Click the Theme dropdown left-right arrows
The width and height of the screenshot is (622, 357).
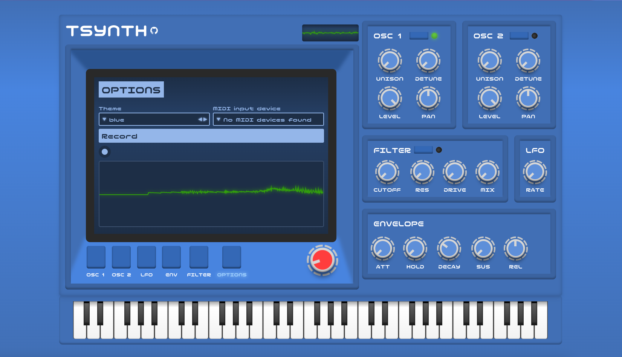tap(203, 119)
